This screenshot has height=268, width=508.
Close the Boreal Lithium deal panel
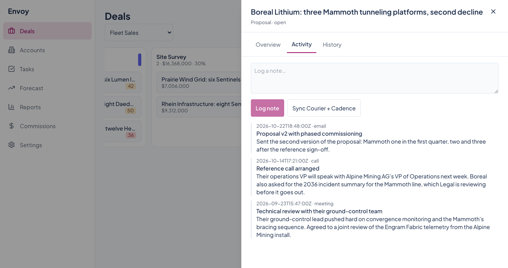coord(493,11)
